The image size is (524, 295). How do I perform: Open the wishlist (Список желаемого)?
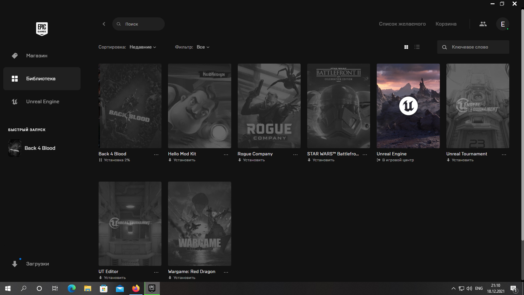[x=402, y=24]
